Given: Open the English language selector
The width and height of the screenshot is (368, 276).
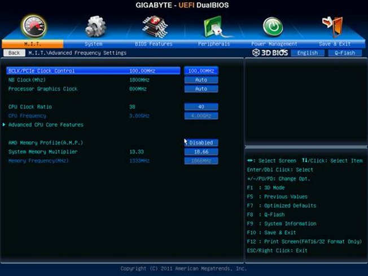Looking at the screenshot, I should point(308,53).
